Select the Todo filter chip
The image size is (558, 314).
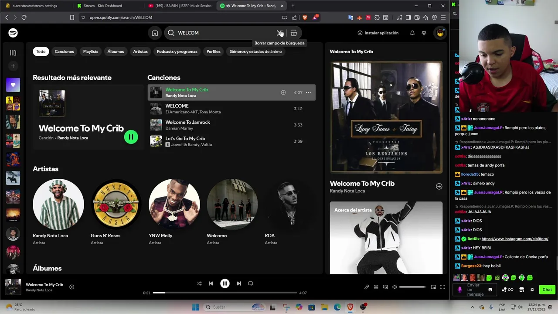(41, 51)
